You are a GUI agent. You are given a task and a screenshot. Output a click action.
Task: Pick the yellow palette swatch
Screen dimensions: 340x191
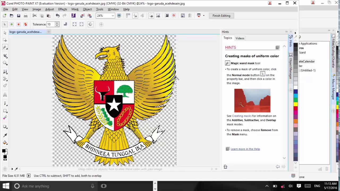[x=296, y=104]
